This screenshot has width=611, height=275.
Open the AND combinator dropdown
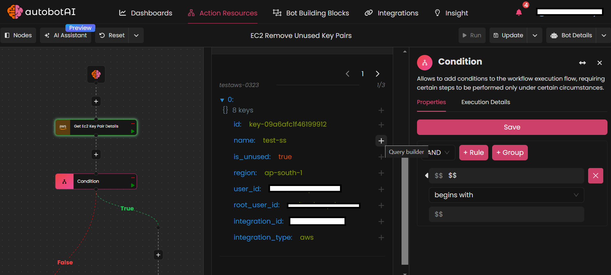click(x=438, y=153)
